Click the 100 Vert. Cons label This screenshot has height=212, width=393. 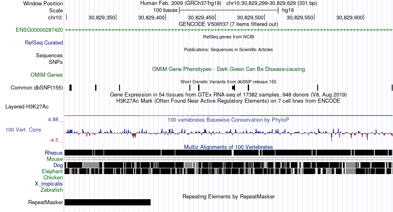point(23,130)
